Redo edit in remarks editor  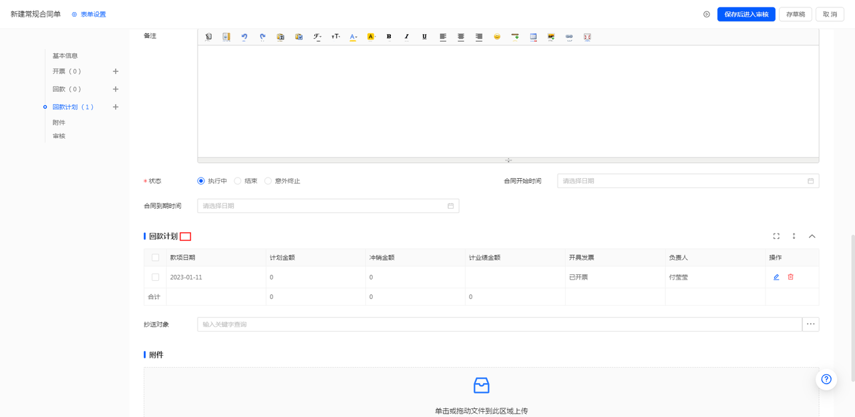[x=263, y=37]
